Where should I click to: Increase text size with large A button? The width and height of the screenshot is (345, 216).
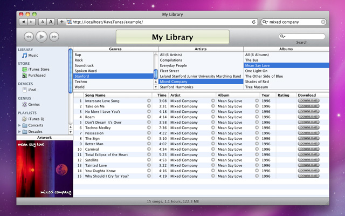(51, 22)
